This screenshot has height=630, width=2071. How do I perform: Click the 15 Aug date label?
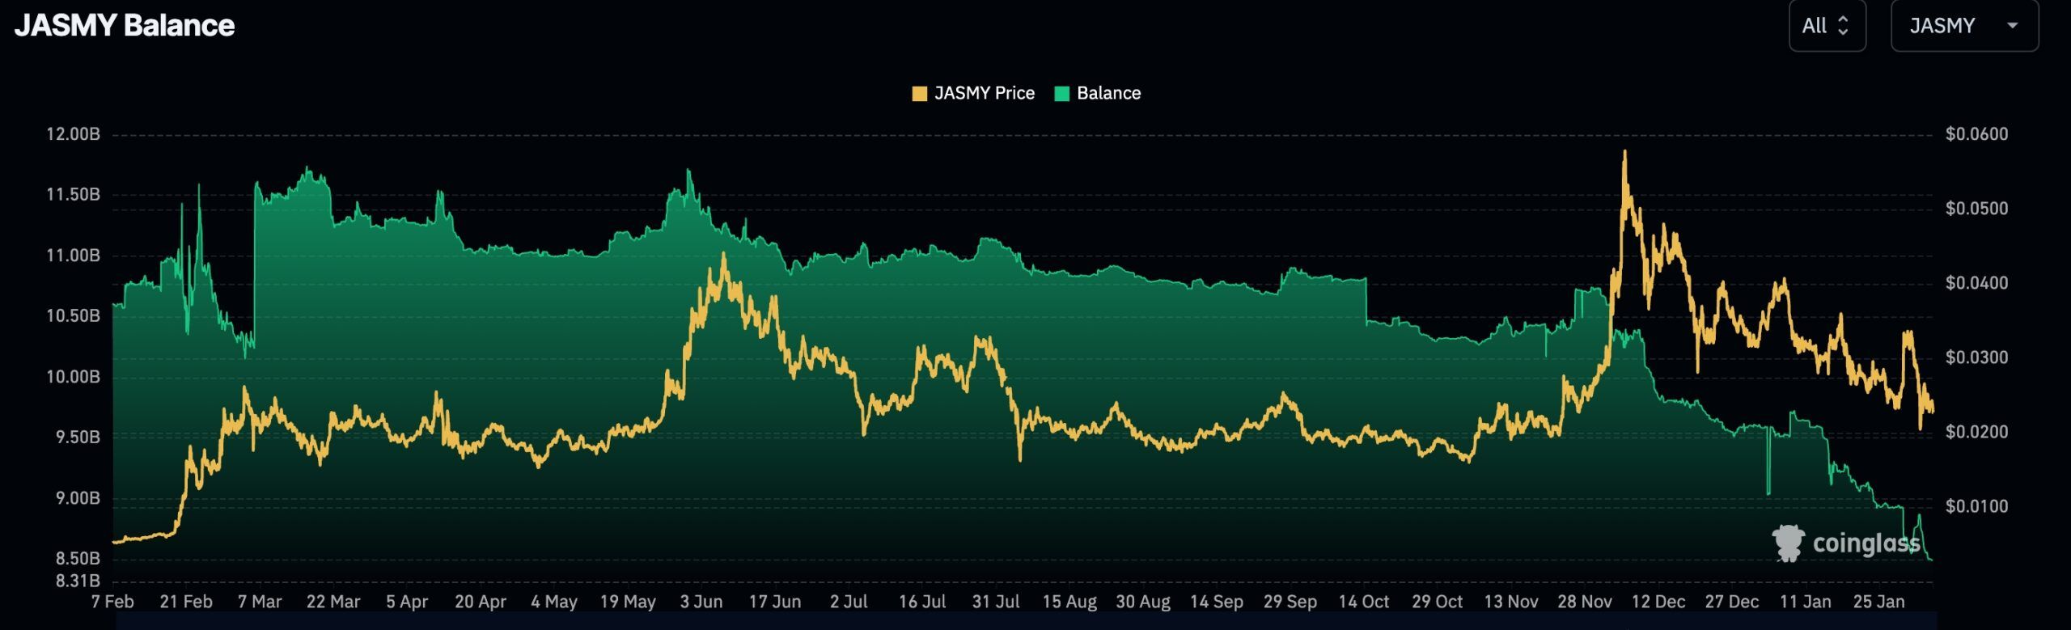(1069, 602)
